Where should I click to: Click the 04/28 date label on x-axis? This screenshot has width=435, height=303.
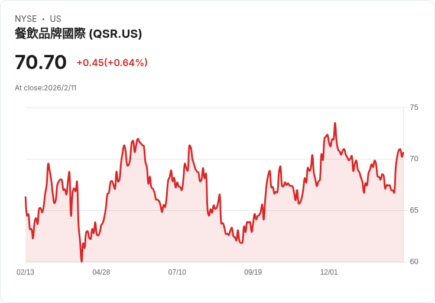[x=101, y=272]
